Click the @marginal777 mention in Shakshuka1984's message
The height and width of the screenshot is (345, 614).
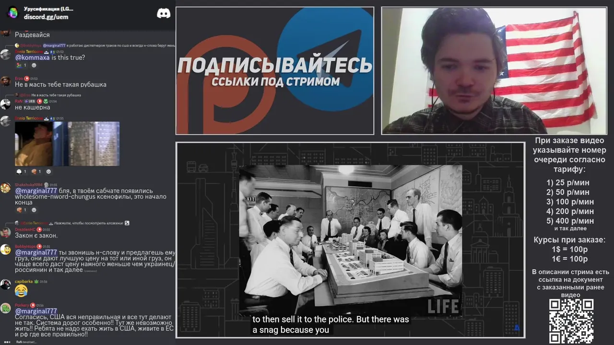coord(36,191)
